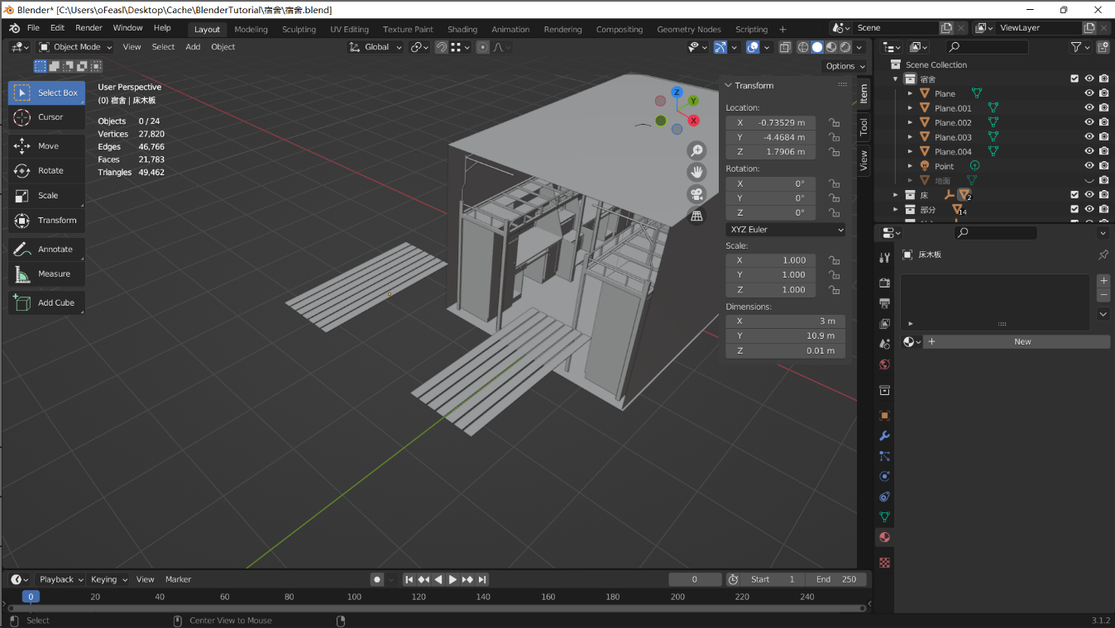The width and height of the screenshot is (1115, 628).
Task: Hide Plane.003 using its eye icon
Action: click(x=1089, y=137)
